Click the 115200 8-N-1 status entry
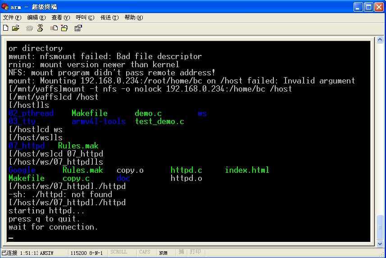Screen dimensions: 386x258 86,253
